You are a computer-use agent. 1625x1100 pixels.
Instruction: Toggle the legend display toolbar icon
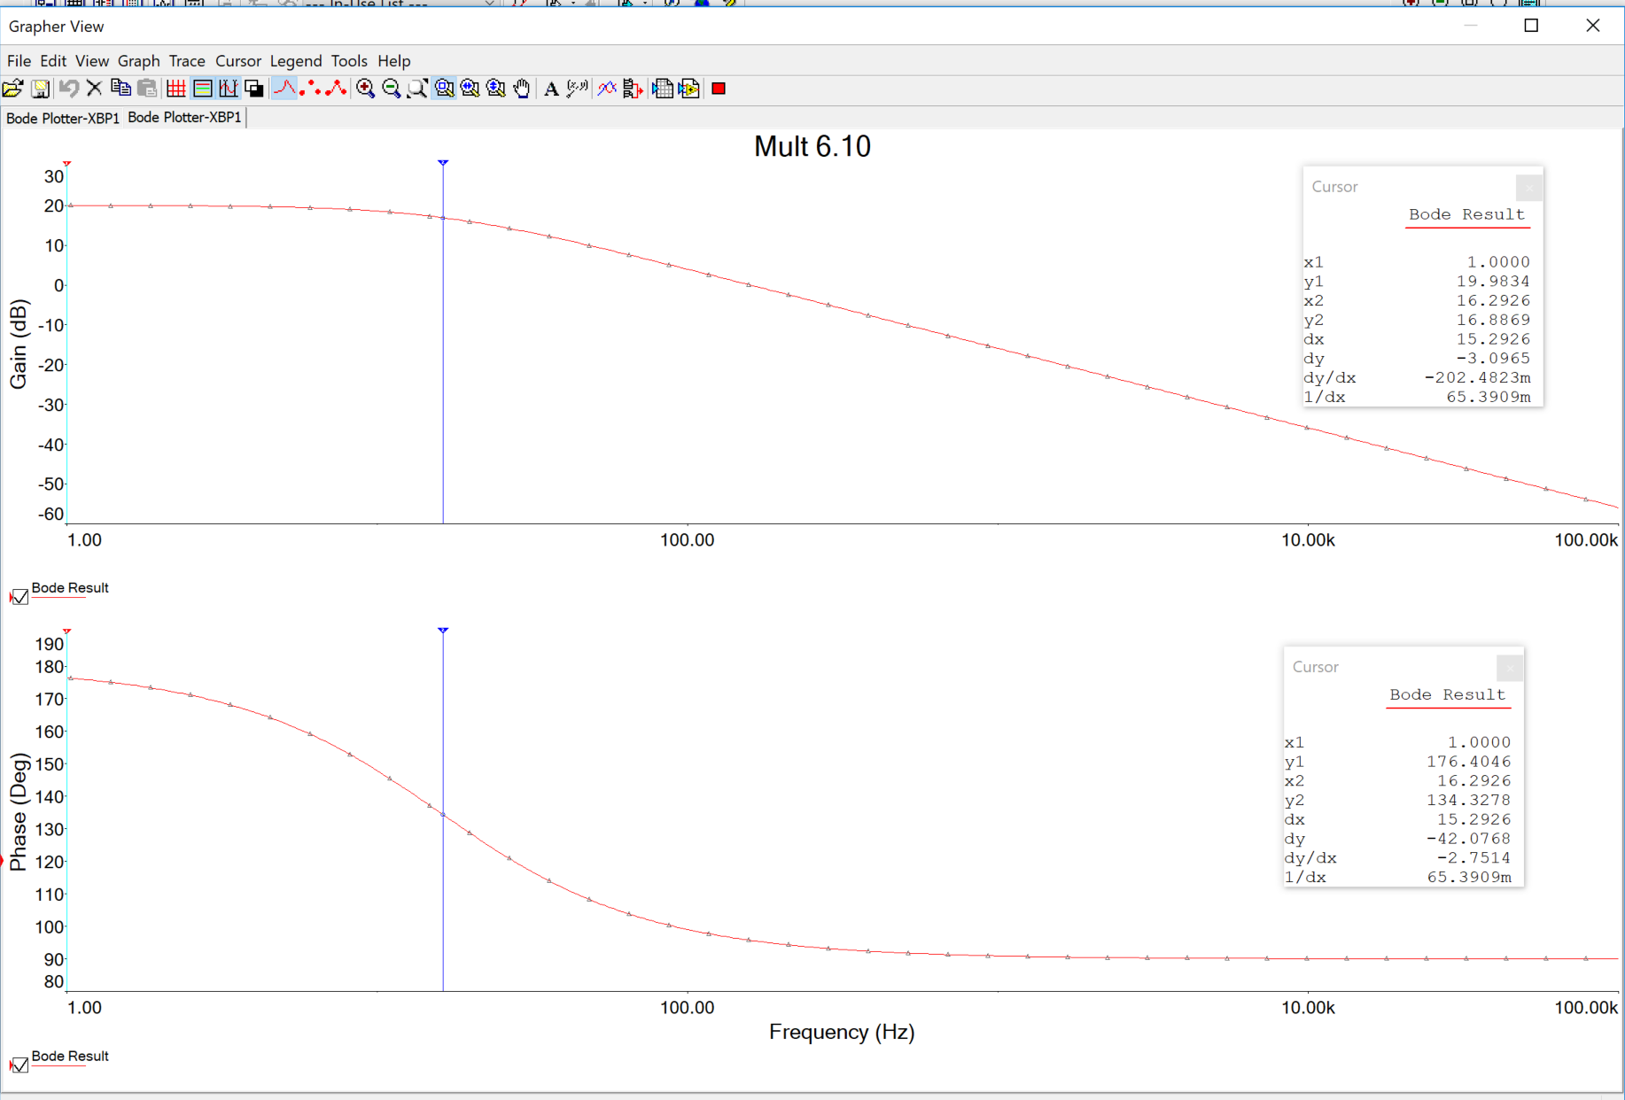coord(202,89)
